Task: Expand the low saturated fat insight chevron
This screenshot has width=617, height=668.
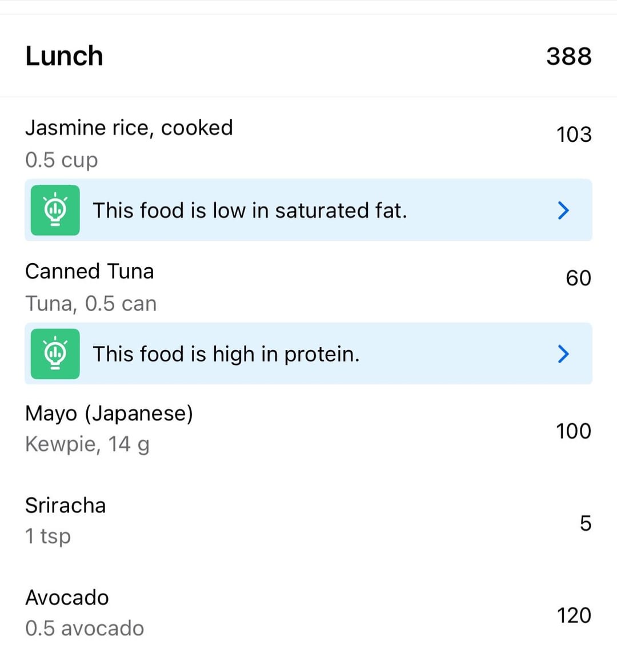Action: [563, 210]
